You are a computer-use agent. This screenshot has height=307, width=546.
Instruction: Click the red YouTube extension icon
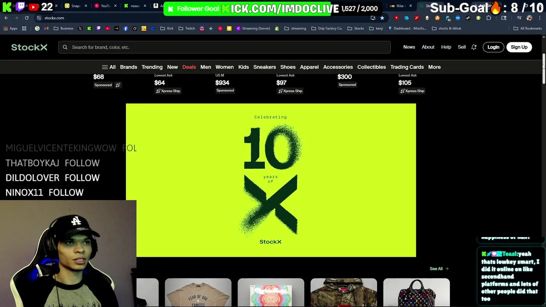point(396,18)
